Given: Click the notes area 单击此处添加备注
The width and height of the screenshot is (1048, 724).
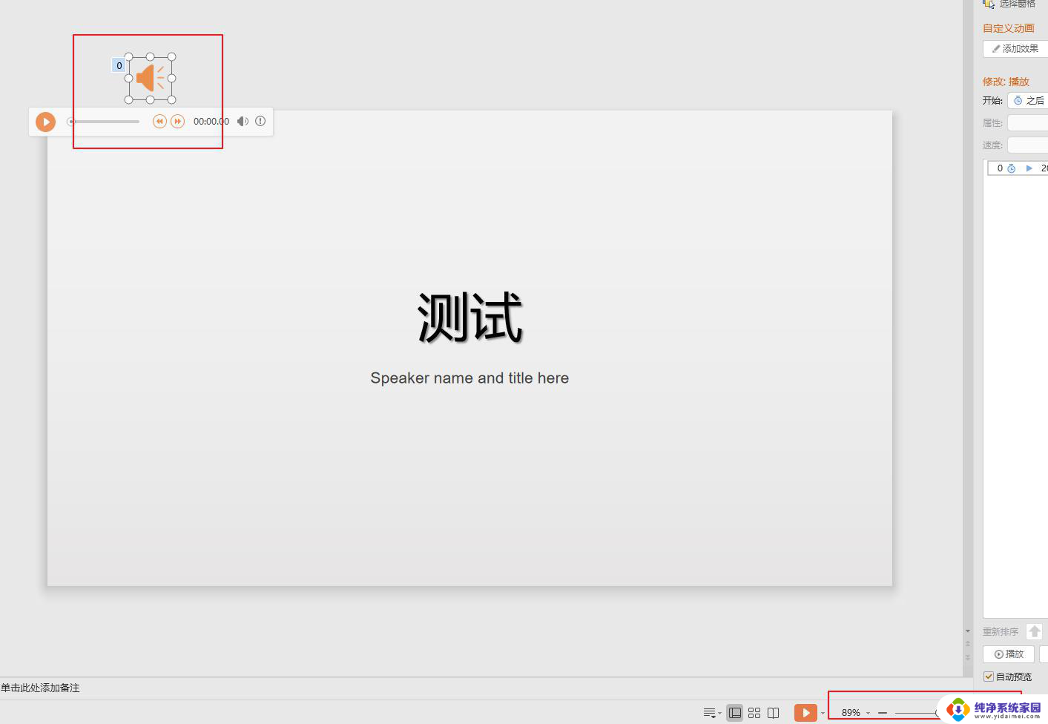Looking at the screenshot, I should [x=40, y=688].
